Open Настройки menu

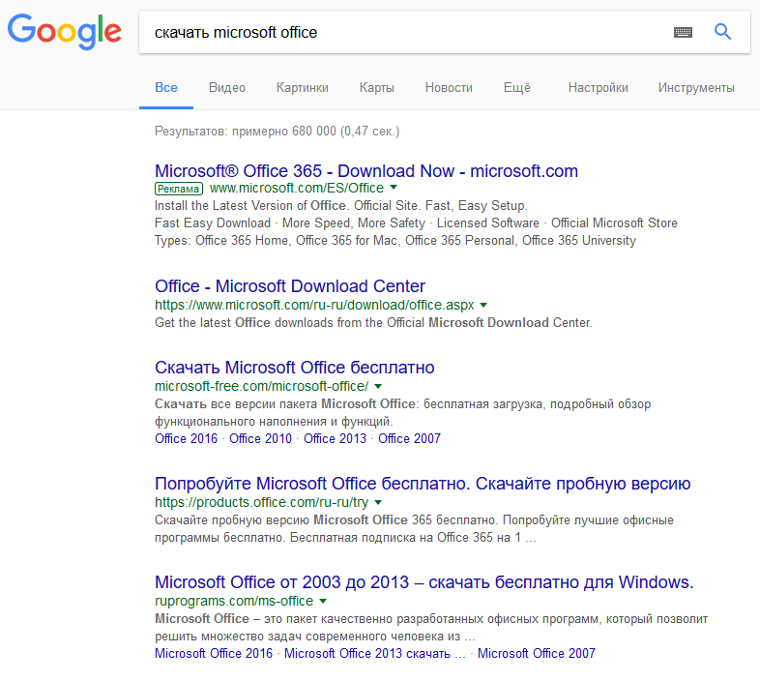tap(599, 88)
